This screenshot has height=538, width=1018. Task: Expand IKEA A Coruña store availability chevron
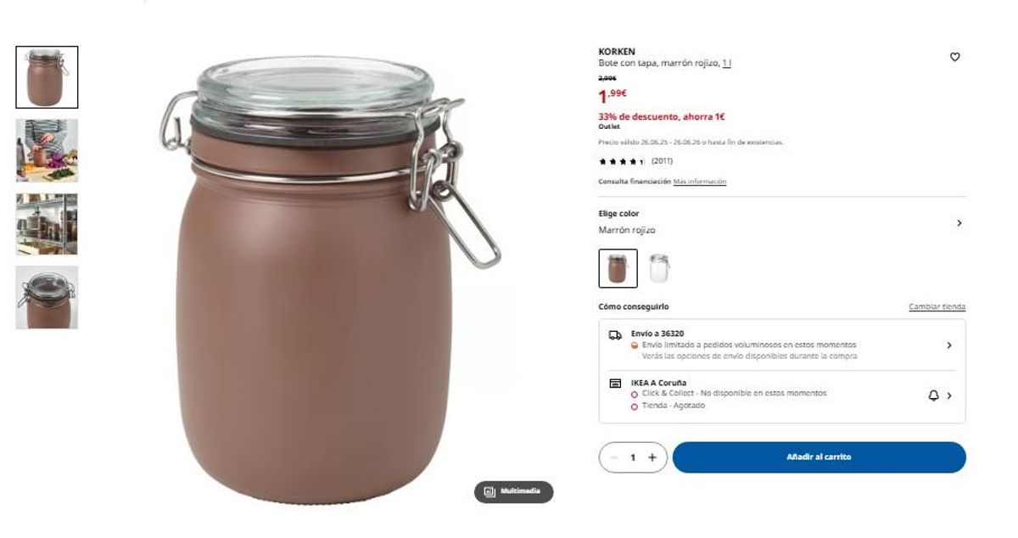click(x=949, y=395)
